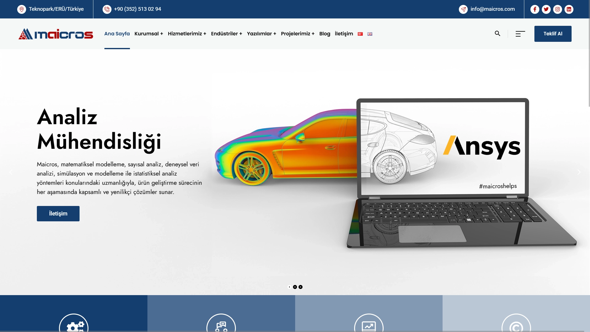Open the Instagram social link
Image resolution: width=590 pixels, height=332 pixels.
tap(557, 9)
